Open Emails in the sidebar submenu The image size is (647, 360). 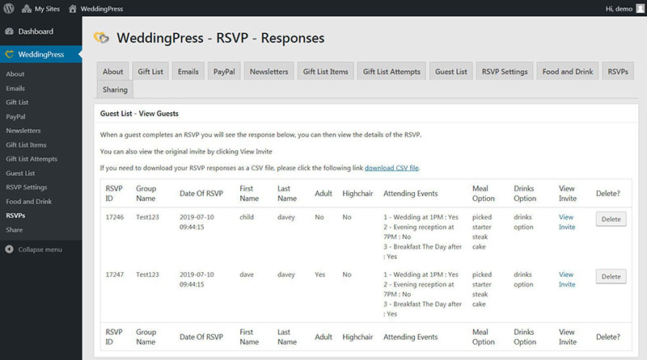coord(15,88)
